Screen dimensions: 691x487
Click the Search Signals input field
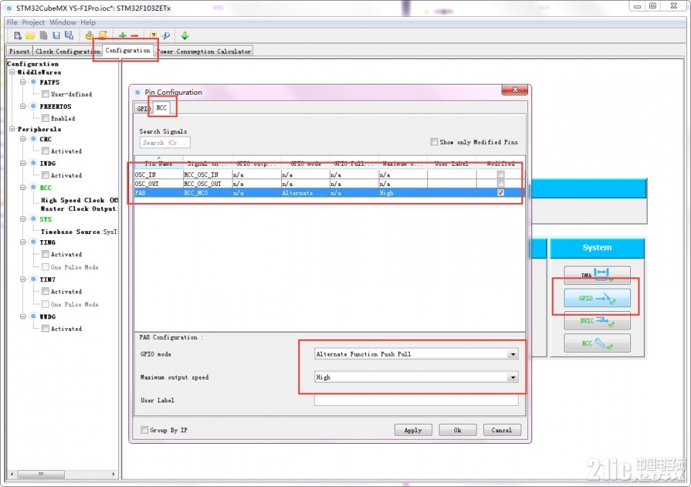tap(165, 142)
